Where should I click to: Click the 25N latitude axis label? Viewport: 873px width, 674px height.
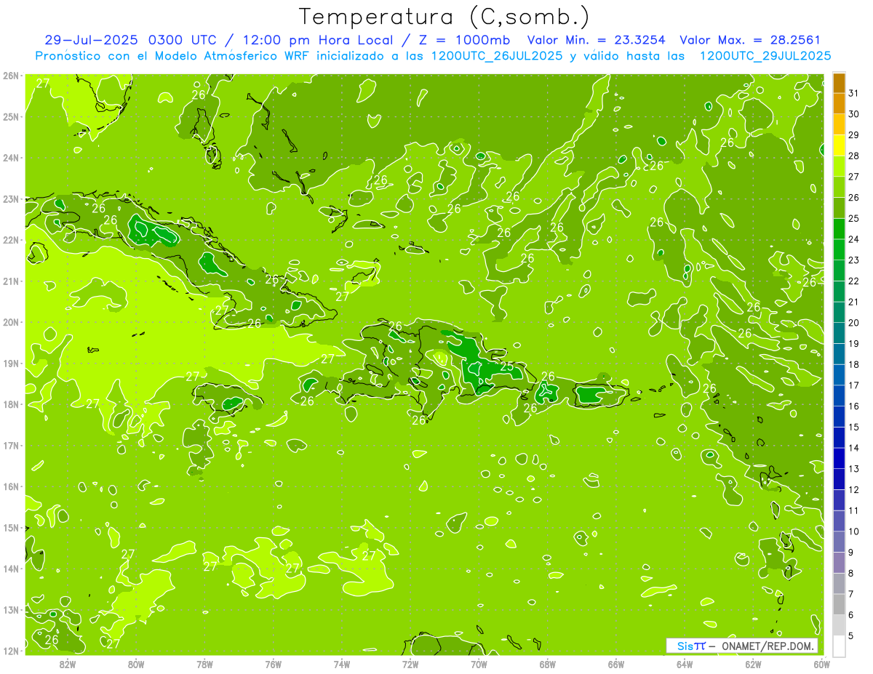(10, 116)
